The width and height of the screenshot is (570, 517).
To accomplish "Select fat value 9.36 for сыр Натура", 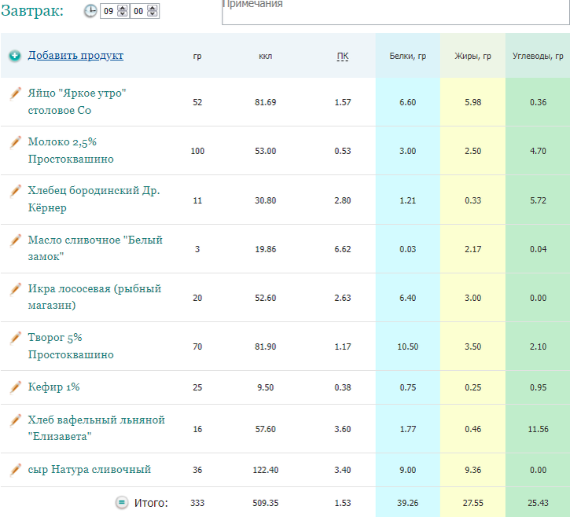I will coord(473,470).
